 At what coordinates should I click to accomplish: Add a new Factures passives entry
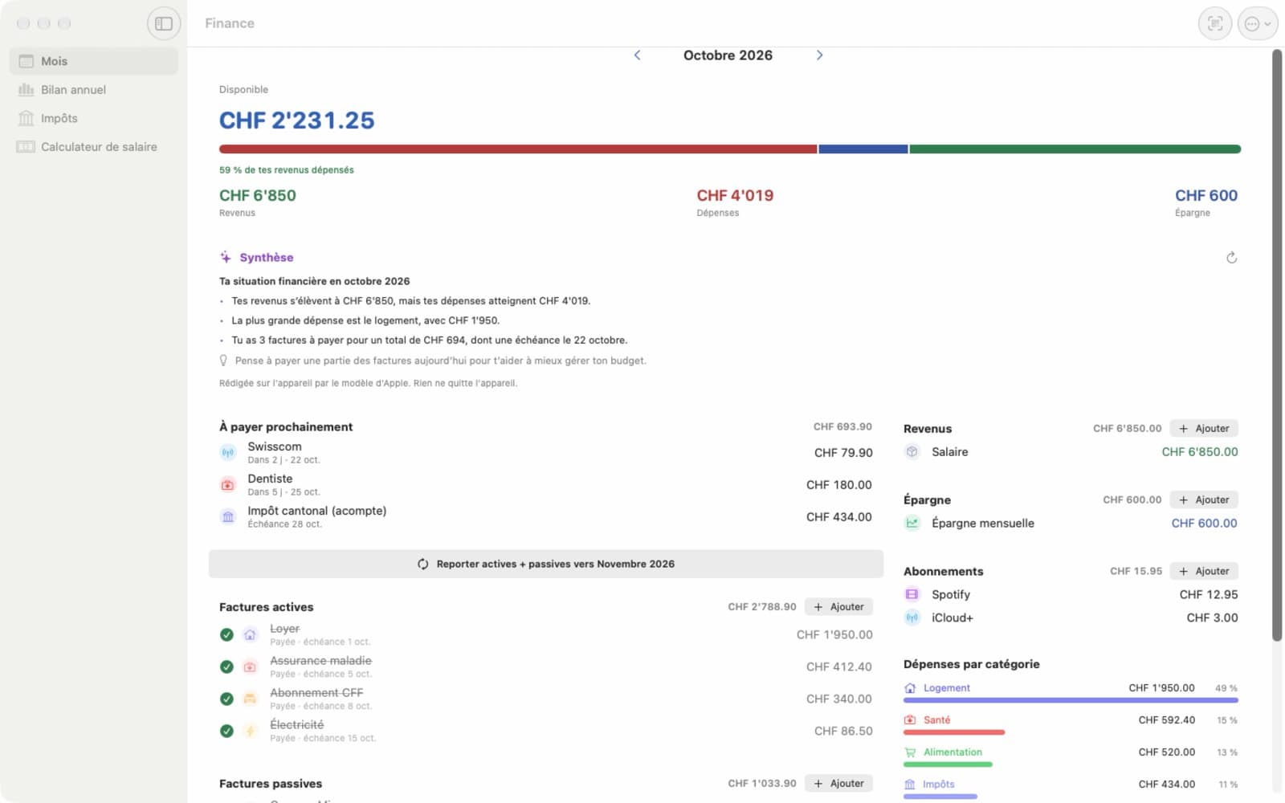[x=838, y=784]
